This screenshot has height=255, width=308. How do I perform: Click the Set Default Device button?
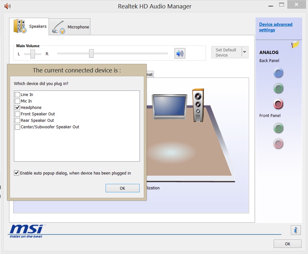tap(226, 52)
